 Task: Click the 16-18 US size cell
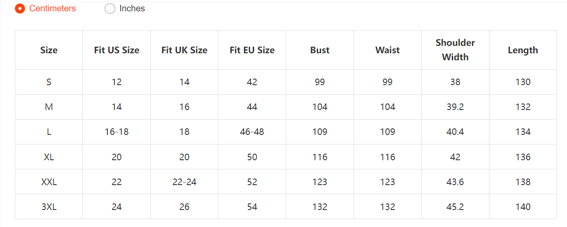pyautogui.click(x=117, y=132)
